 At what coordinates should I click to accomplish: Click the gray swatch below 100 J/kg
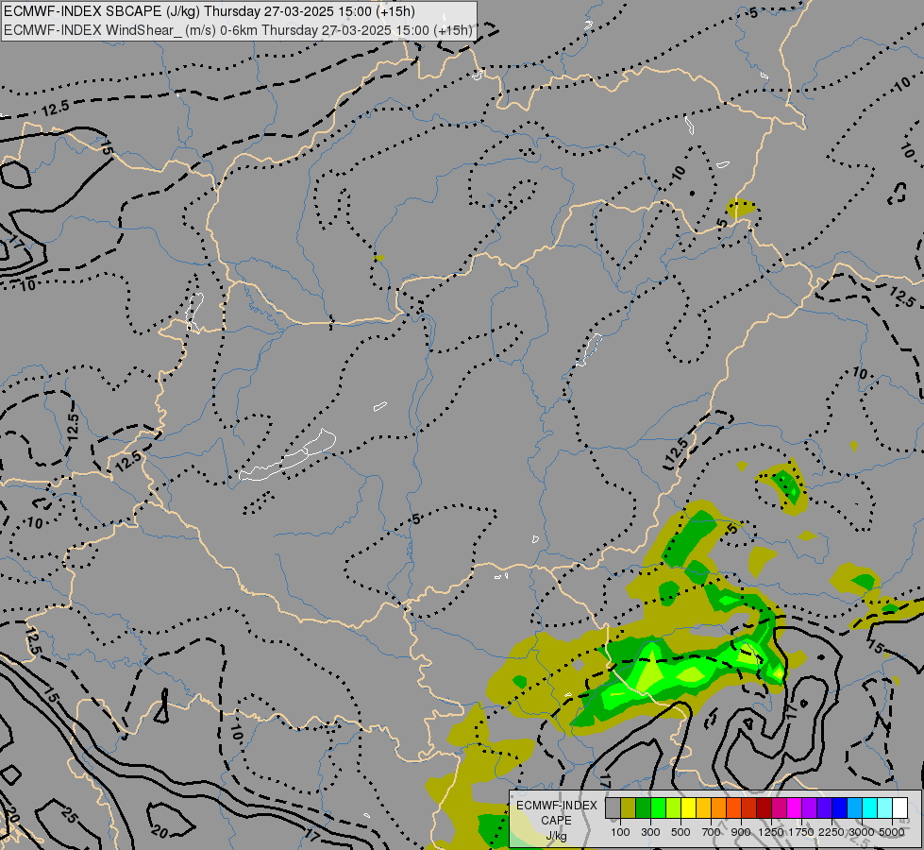pos(613,808)
